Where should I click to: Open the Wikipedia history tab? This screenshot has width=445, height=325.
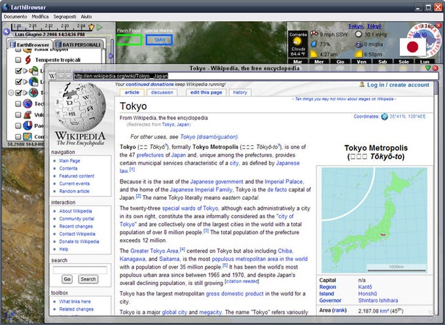[x=240, y=92]
